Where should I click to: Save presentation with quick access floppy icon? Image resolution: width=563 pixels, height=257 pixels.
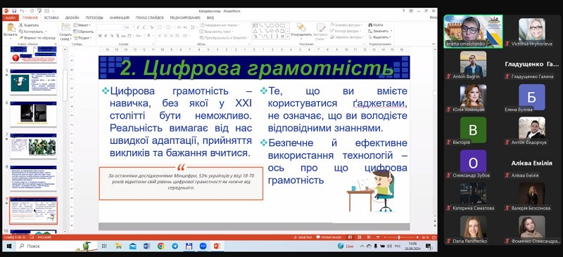coord(15,11)
